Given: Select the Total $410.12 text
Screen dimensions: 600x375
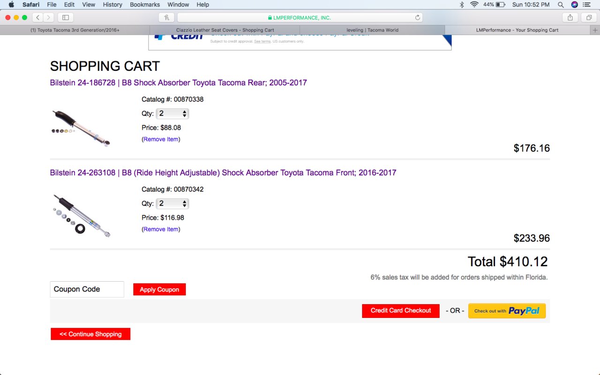Looking at the screenshot, I should [x=508, y=262].
